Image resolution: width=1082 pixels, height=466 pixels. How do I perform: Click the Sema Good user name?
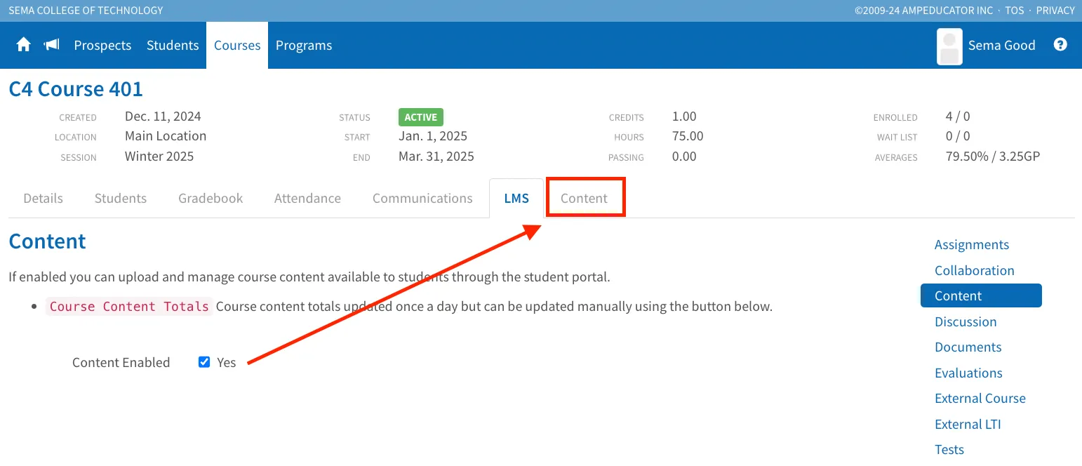click(x=1001, y=45)
